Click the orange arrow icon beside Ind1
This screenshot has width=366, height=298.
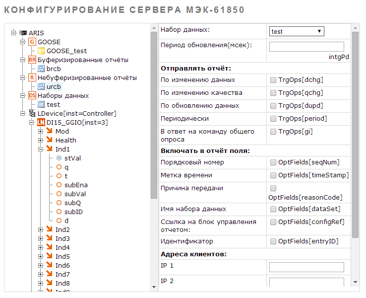pos(49,148)
